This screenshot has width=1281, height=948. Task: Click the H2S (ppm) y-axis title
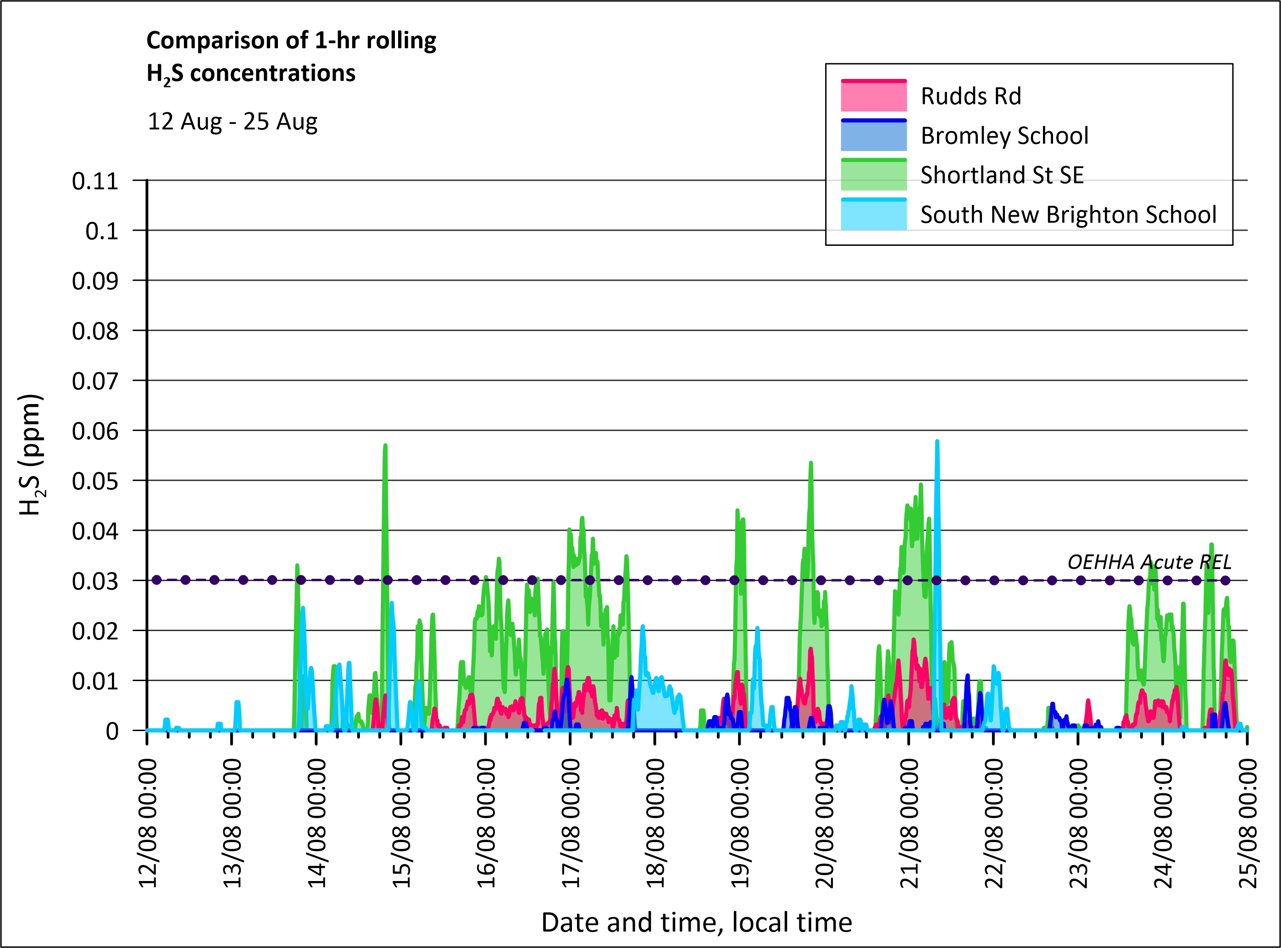31,454
